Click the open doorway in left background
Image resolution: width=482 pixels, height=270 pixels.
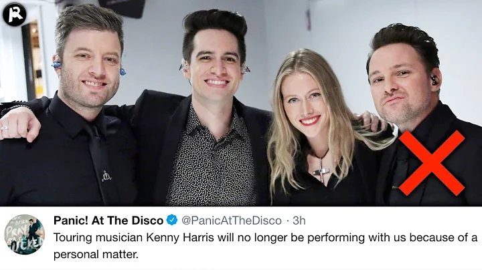click(33, 61)
